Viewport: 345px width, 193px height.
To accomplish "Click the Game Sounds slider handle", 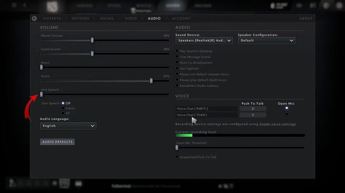I will pyautogui.click(x=92, y=53).
